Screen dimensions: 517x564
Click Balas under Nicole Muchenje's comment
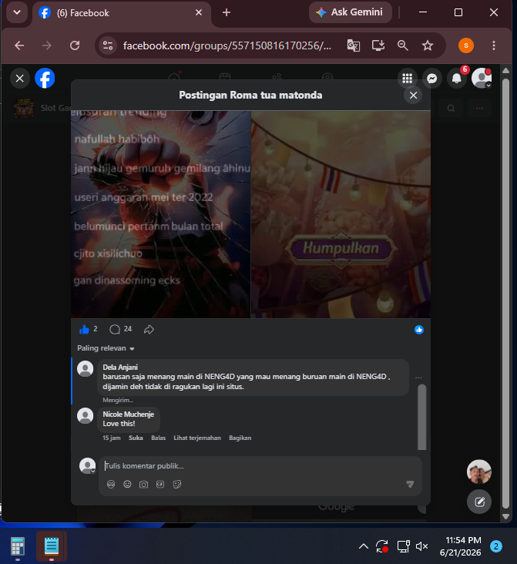click(x=158, y=438)
